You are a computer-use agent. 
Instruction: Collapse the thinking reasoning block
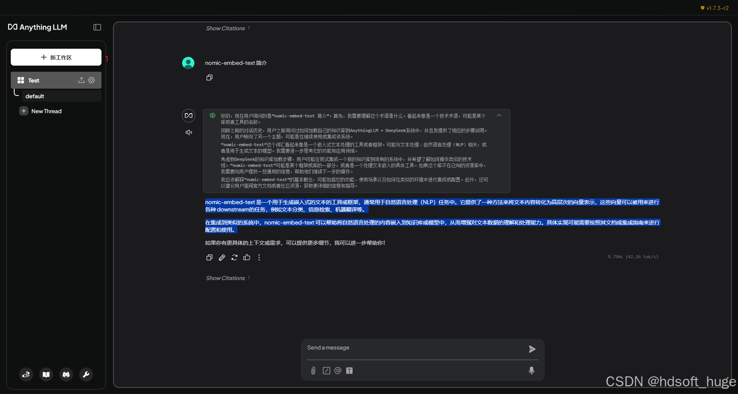[x=499, y=115]
